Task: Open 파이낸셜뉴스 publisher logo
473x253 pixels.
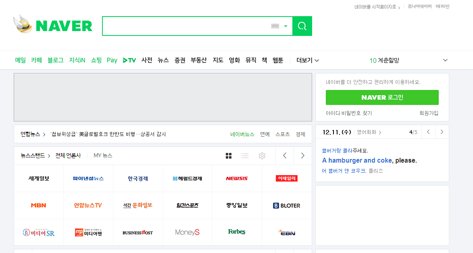Action: pyautogui.click(x=88, y=178)
